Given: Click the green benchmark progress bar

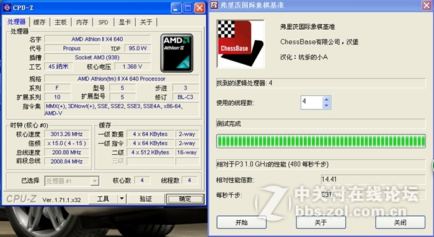Looking at the screenshot, I should (321, 142).
